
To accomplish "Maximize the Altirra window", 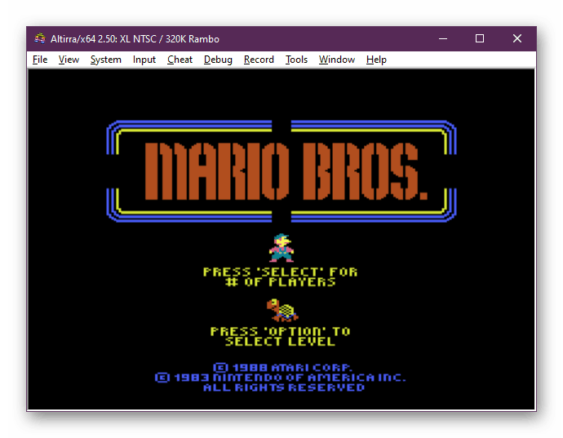I will tap(480, 38).
